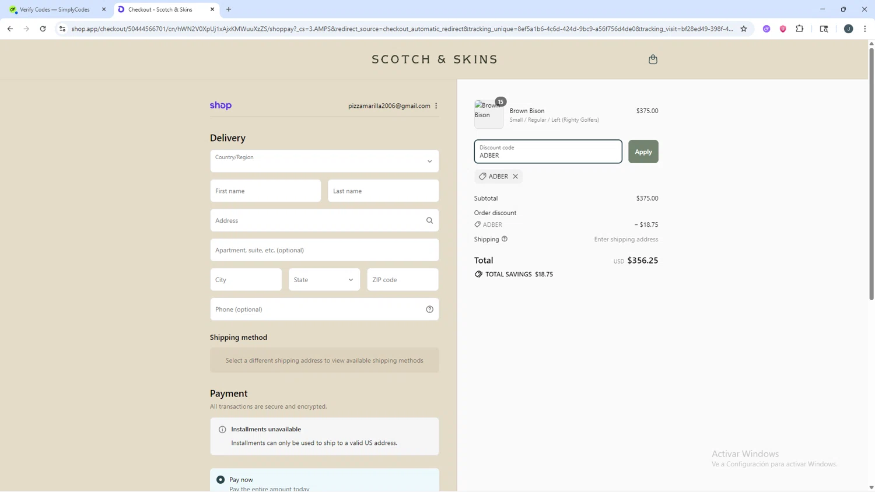Focus the First name field
Screen dimensions: 875x492
tap(265, 191)
